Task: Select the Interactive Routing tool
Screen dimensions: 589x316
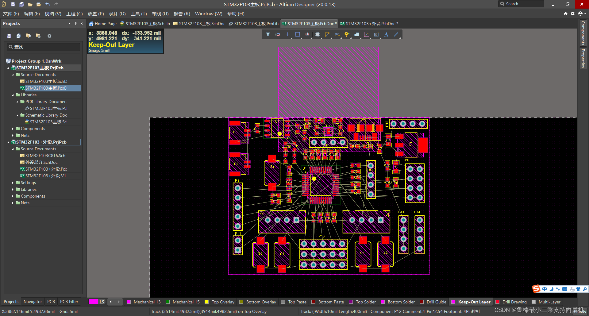Action: click(x=327, y=34)
